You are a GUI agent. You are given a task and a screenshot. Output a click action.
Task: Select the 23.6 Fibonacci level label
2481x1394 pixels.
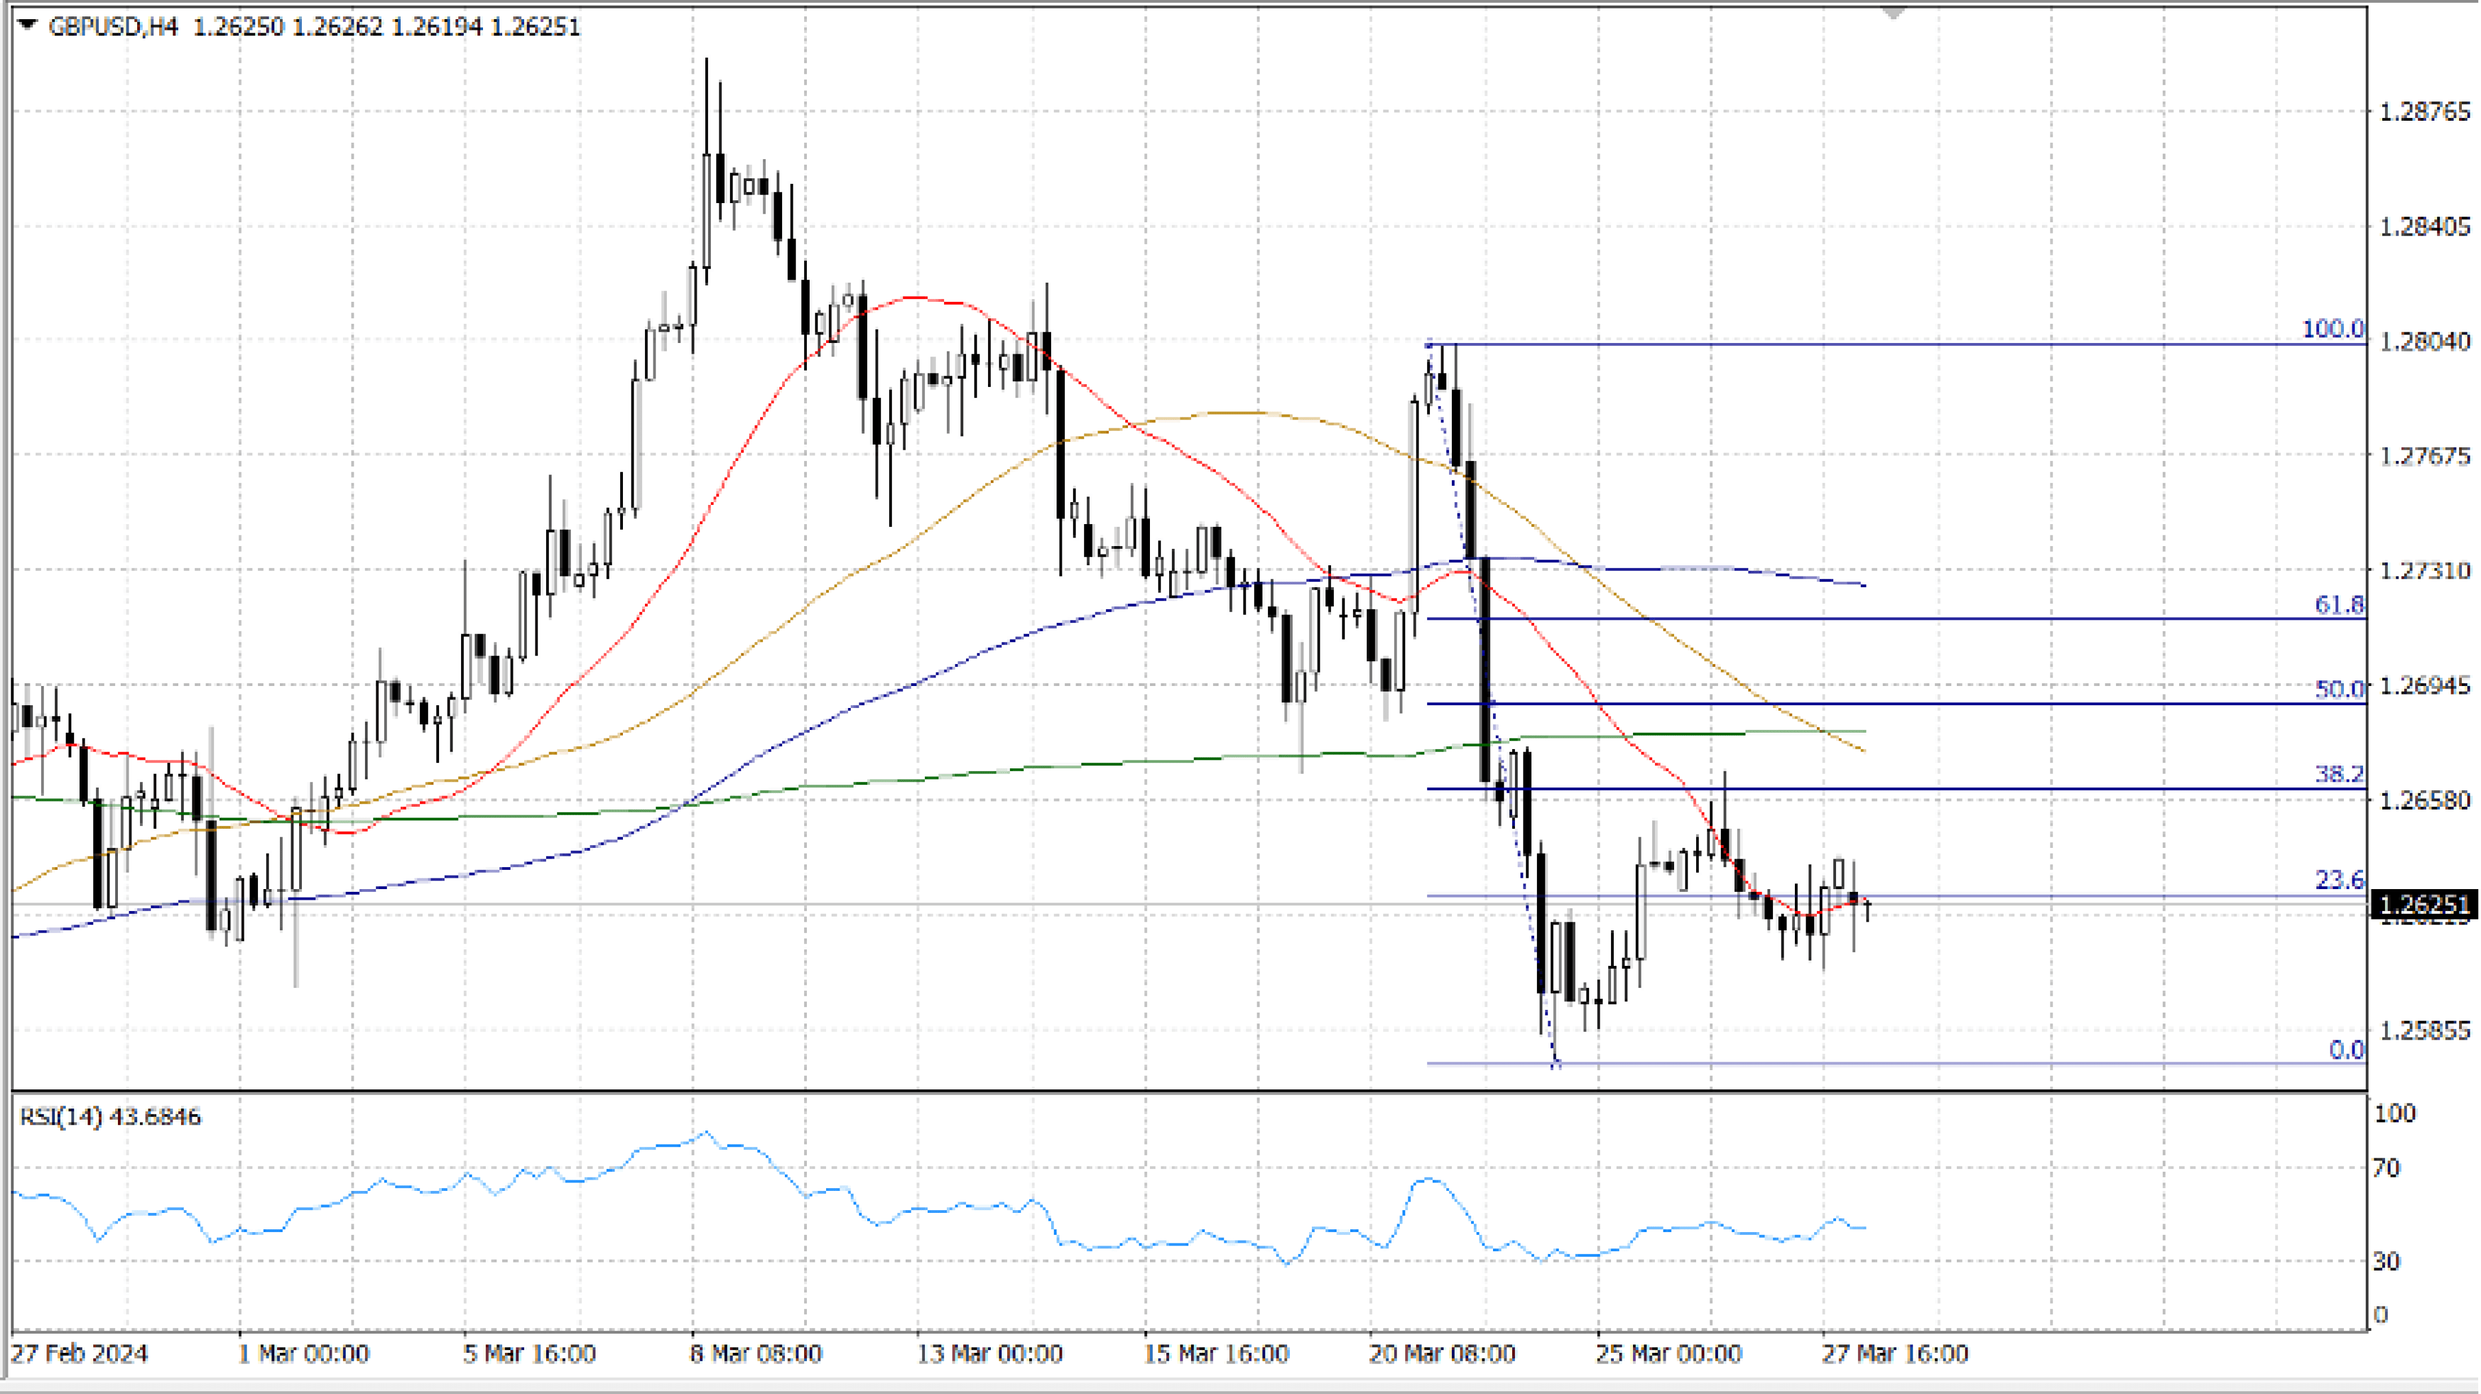click(2338, 880)
